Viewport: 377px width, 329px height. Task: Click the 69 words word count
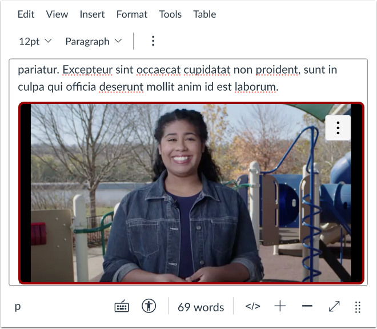coord(200,307)
